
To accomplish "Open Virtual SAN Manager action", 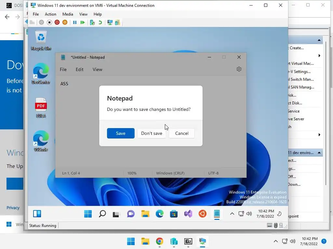I will [301, 87].
